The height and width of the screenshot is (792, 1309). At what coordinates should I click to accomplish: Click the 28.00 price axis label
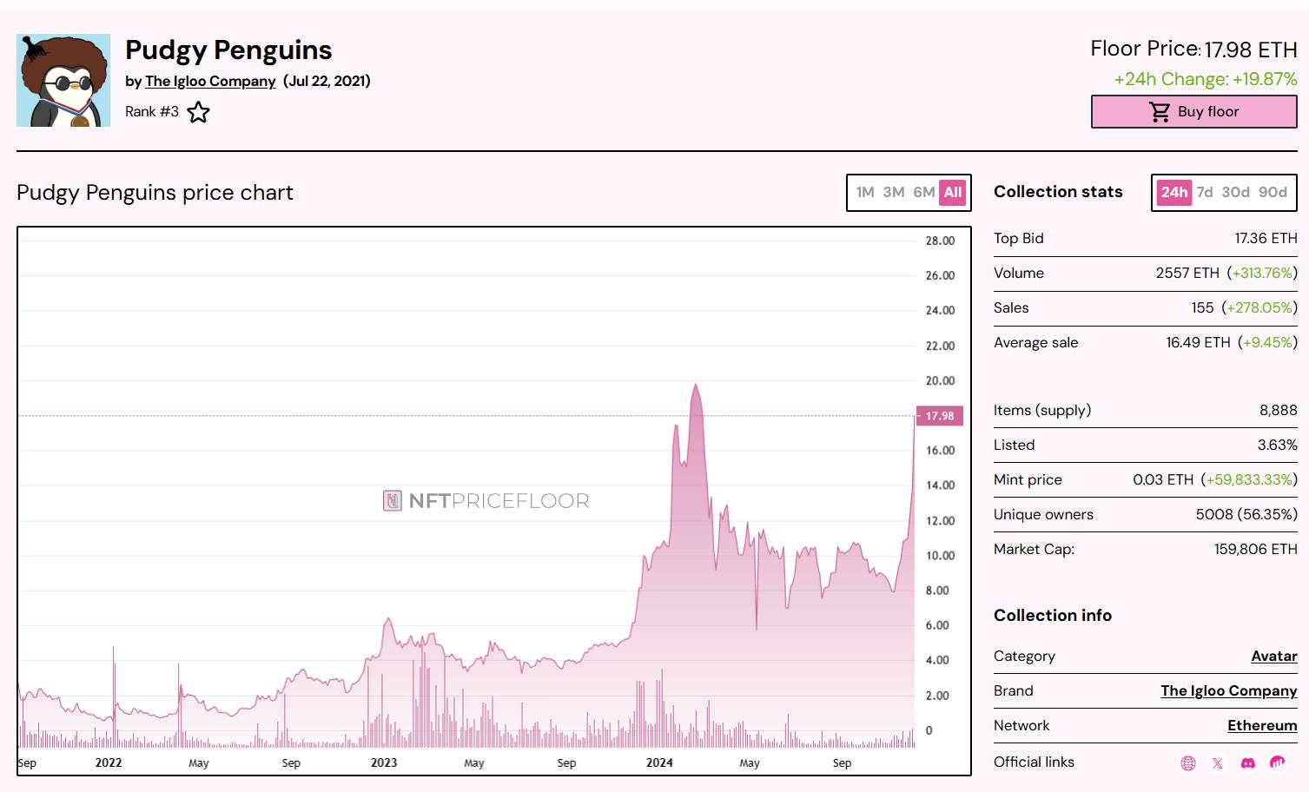tap(940, 241)
